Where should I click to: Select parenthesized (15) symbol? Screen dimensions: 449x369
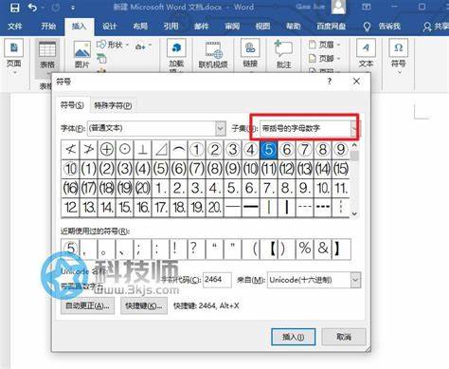(340, 169)
